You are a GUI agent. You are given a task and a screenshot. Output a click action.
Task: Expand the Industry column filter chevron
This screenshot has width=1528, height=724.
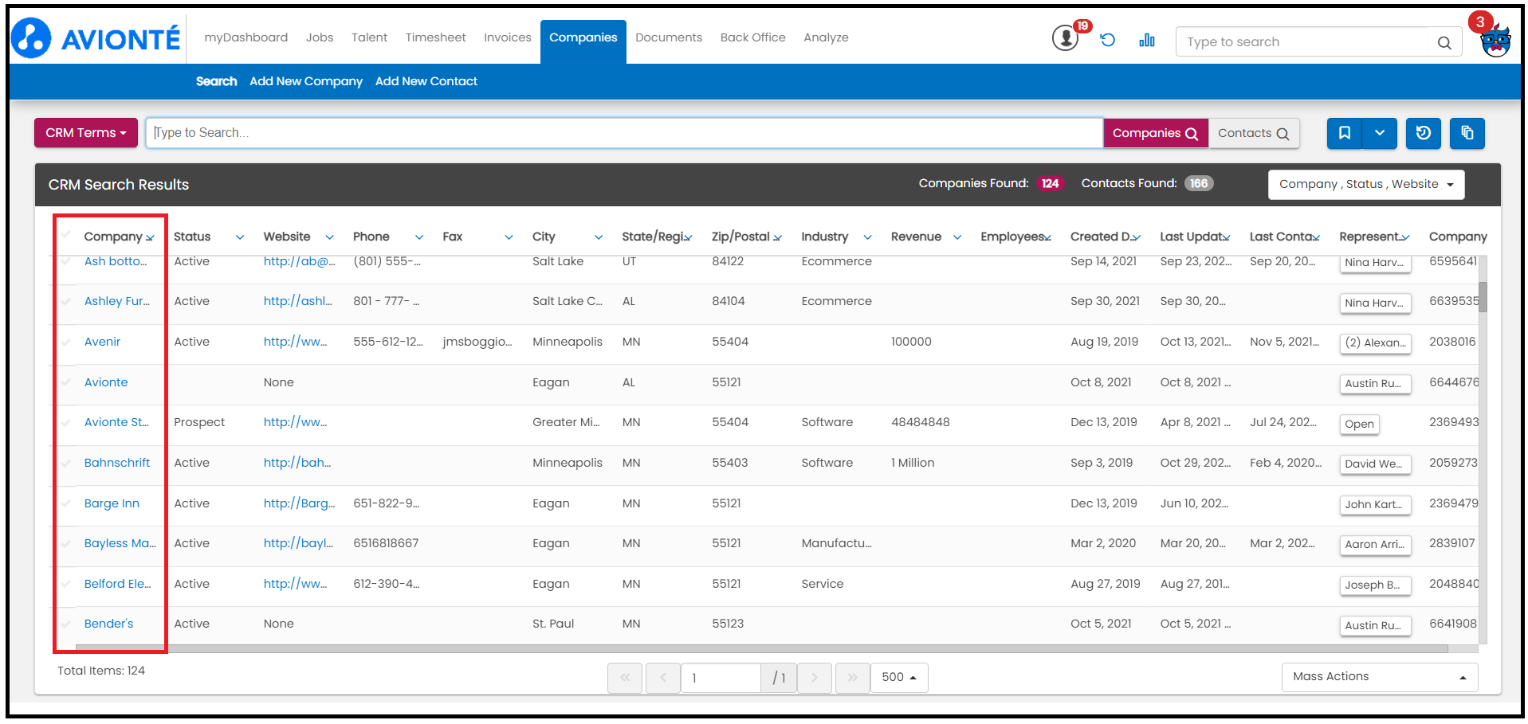(867, 237)
